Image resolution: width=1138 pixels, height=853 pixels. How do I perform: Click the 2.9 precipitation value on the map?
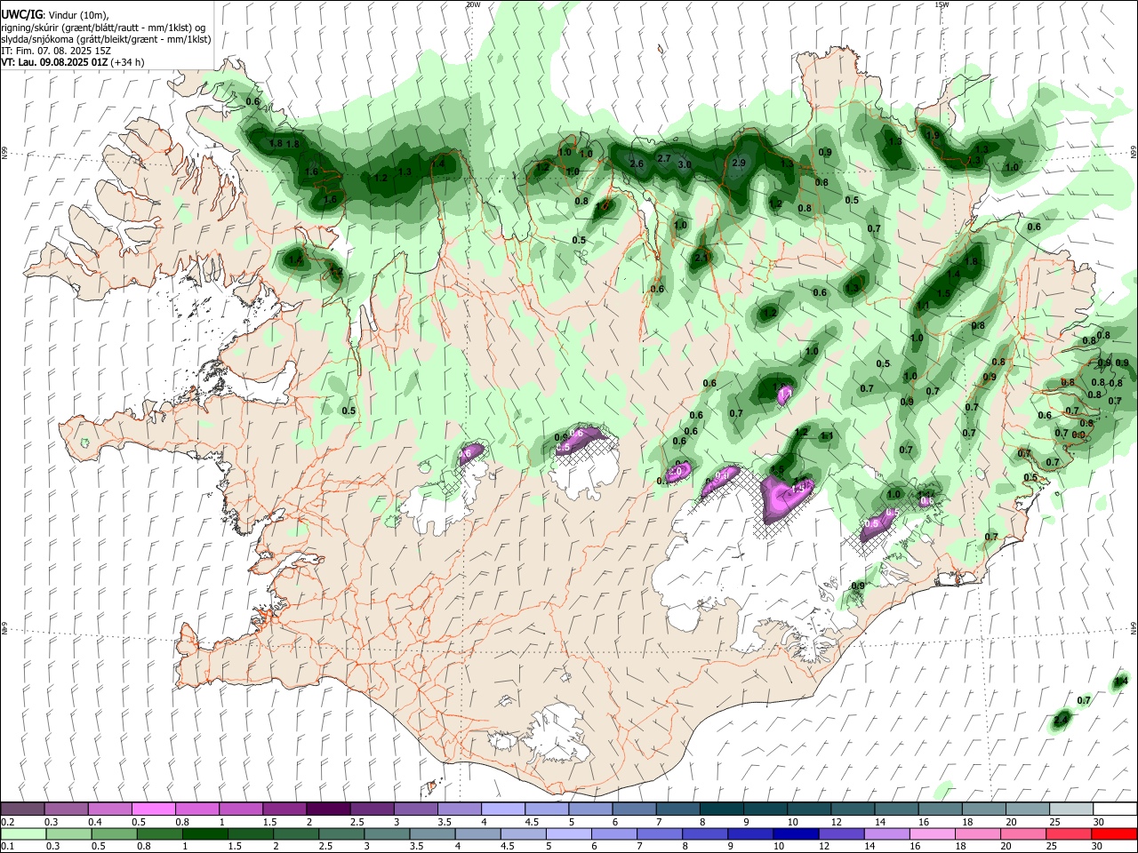(739, 163)
